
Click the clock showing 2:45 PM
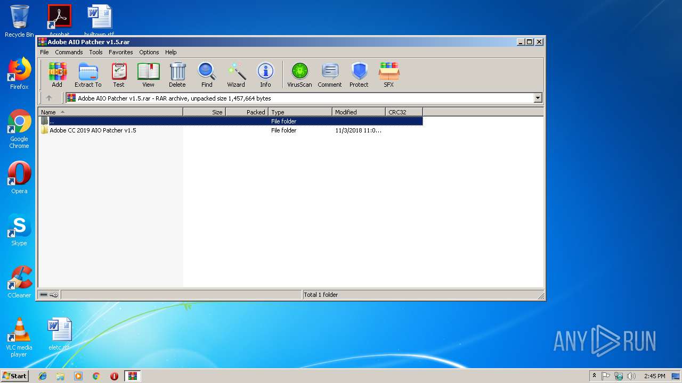(x=654, y=376)
